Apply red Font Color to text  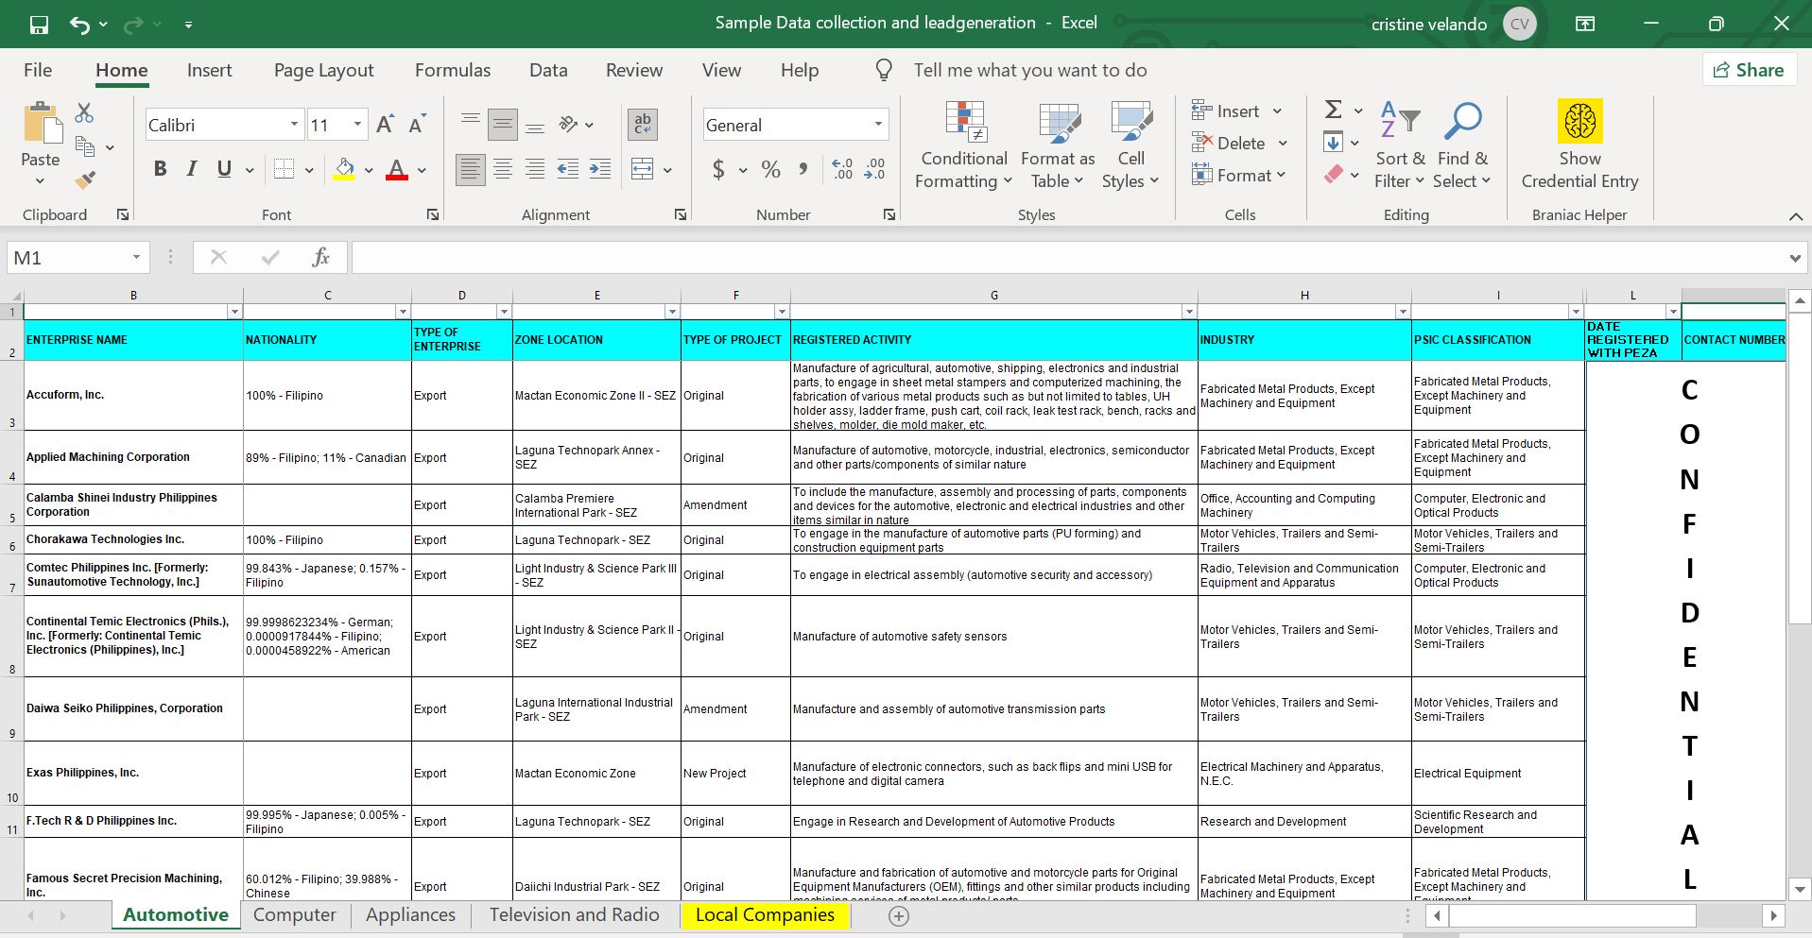pyautogui.click(x=397, y=169)
